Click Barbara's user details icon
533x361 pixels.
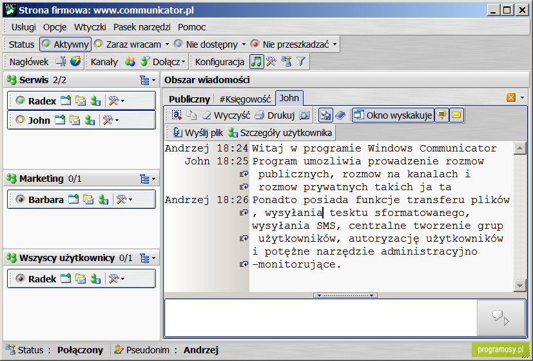point(103,199)
